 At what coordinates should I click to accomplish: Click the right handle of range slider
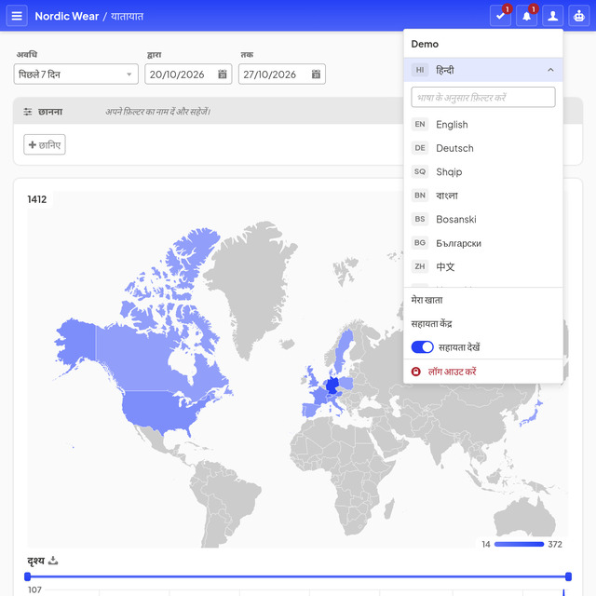[568, 576]
